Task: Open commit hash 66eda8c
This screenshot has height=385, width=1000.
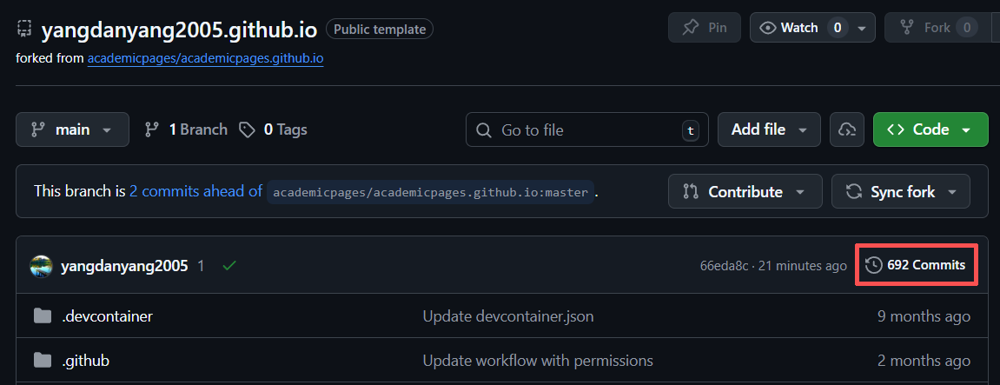Action: tap(724, 266)
